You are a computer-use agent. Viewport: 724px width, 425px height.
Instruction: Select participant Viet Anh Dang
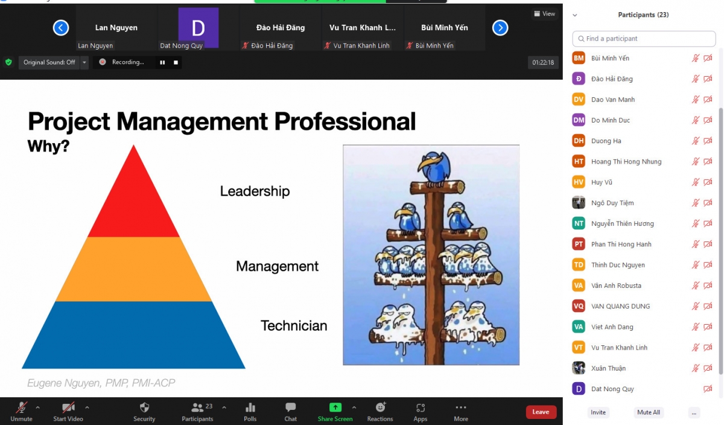pyautogui.click(x=643, y=327)
